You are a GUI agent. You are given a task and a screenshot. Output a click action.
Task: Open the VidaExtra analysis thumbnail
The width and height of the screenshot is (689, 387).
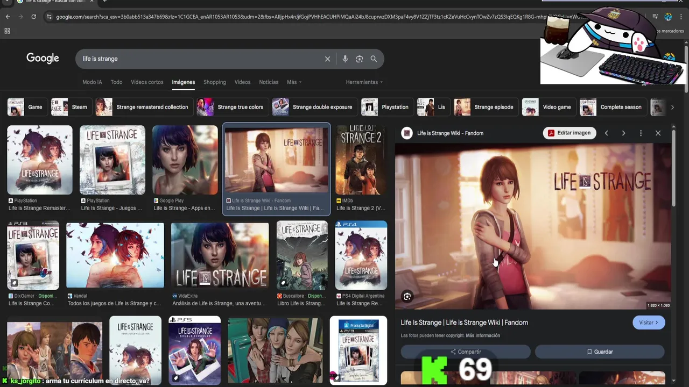[x=220, y=255]
